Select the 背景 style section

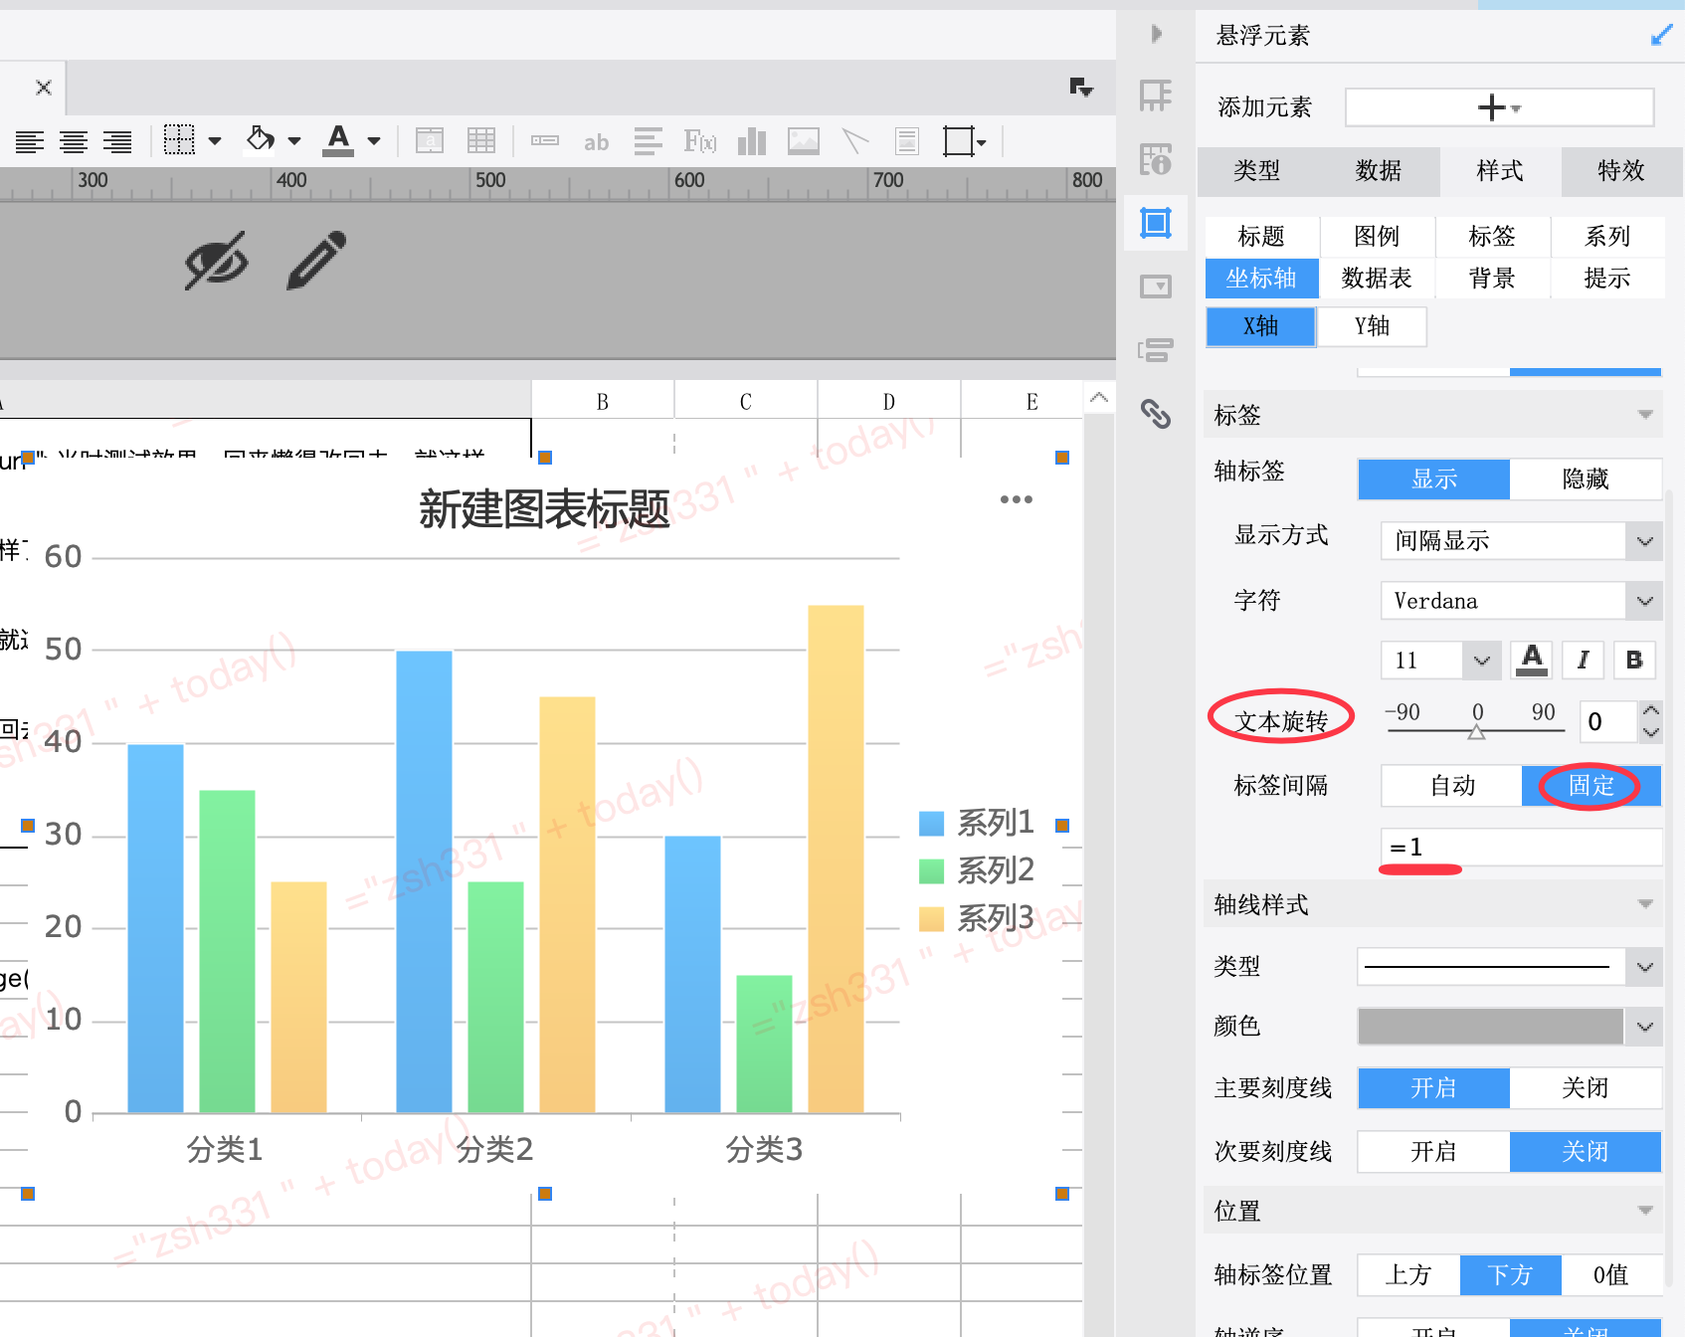click(x=1492, y=279)
